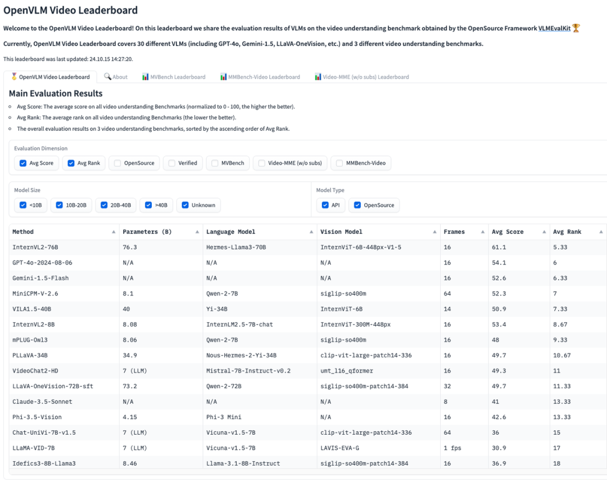Click the Llama-3.1-8B-Instruct cell

[x=260, y=463]
